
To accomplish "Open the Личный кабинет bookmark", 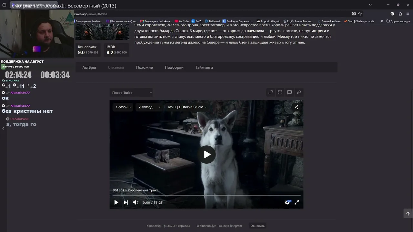I will [329, 21].
